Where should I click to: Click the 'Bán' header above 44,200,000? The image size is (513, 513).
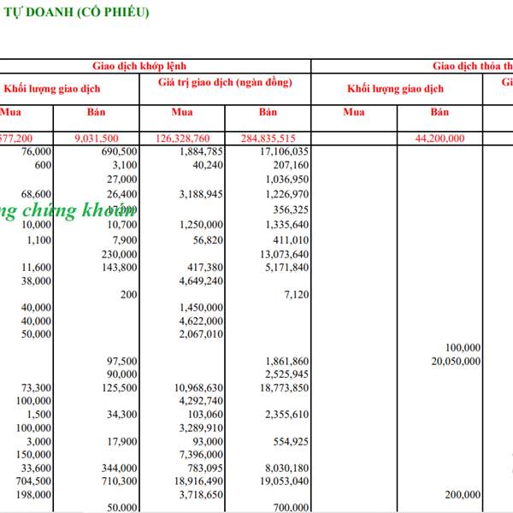(x=439, y=112)
